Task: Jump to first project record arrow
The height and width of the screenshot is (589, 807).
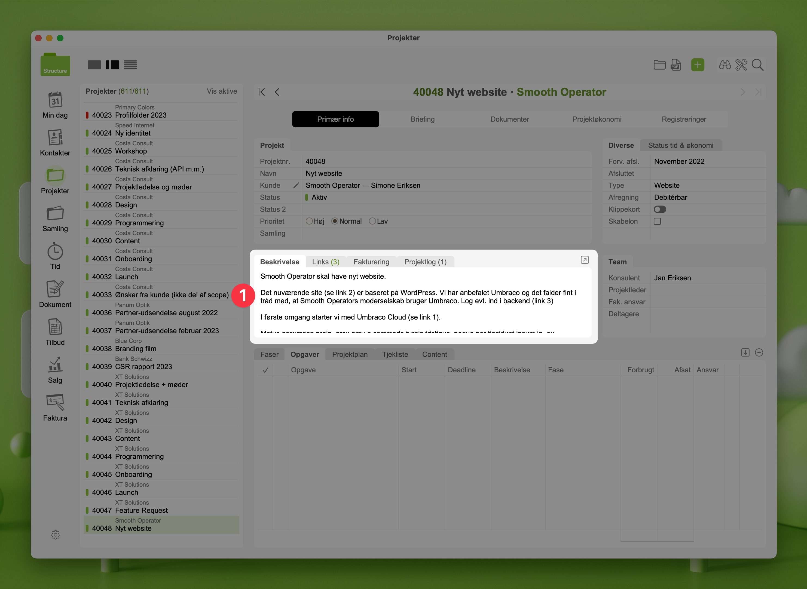Action: (262, 92)
